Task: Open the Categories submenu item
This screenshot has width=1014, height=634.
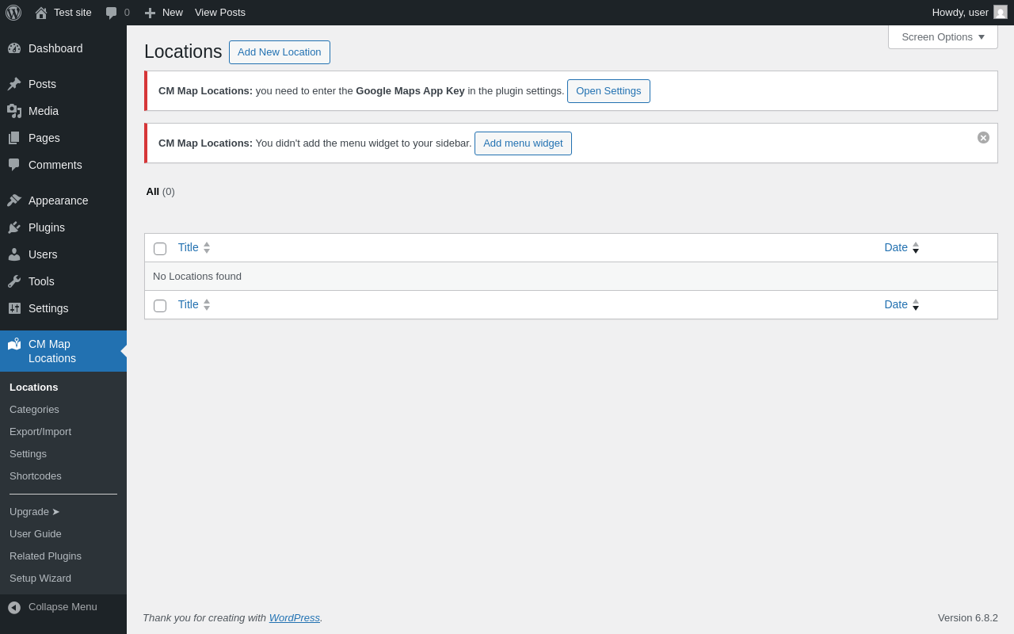Action: [34, 410]
